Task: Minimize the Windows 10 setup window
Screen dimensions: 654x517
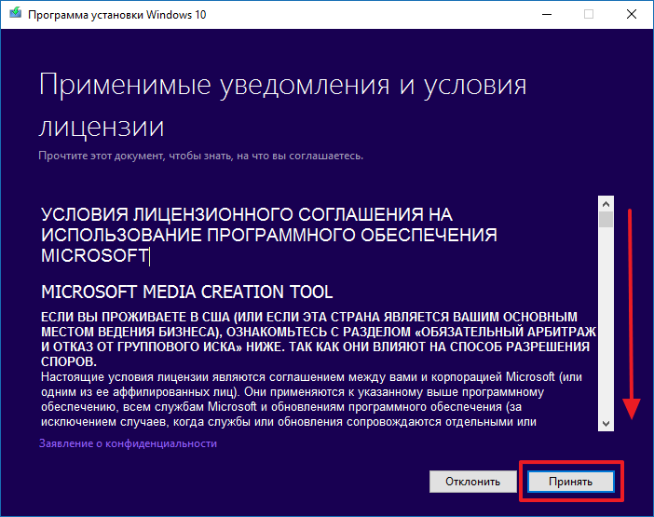Action: coord(546,14)
